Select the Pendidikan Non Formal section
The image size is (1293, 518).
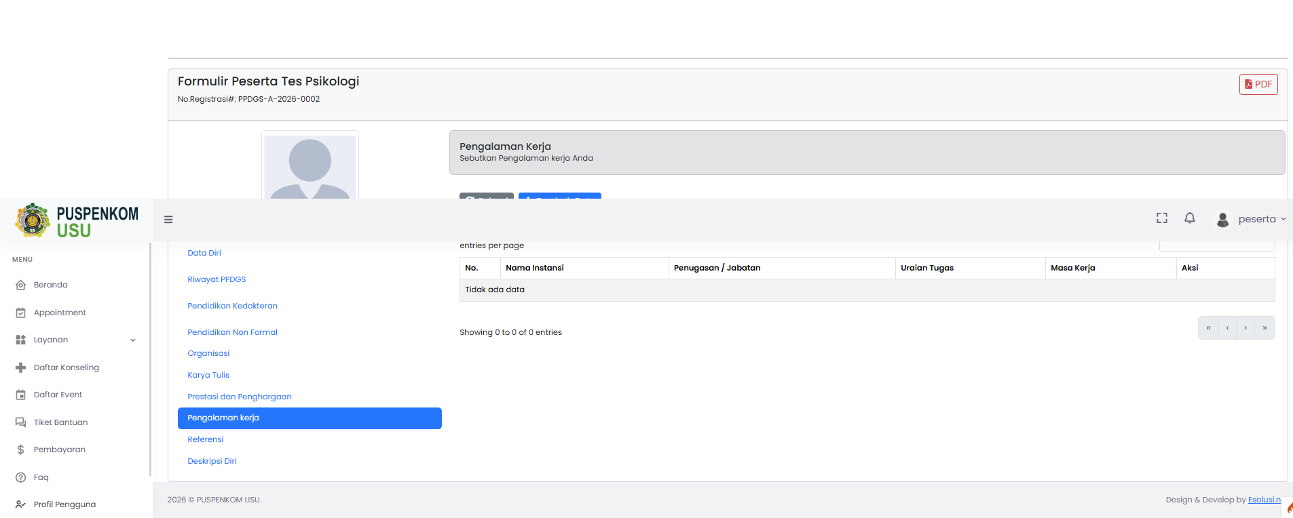(x=232, y=332)
